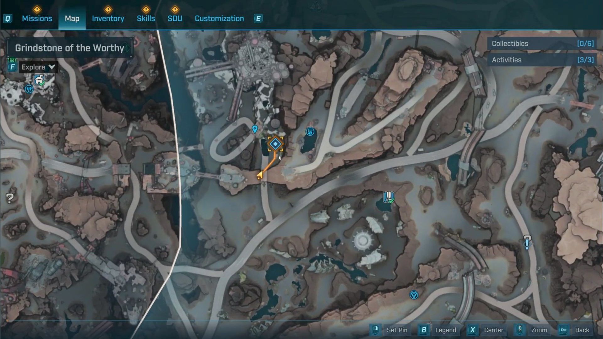Screen dimensions: 603x339
Task: Open the Skills tab
Action: point(146,19)
